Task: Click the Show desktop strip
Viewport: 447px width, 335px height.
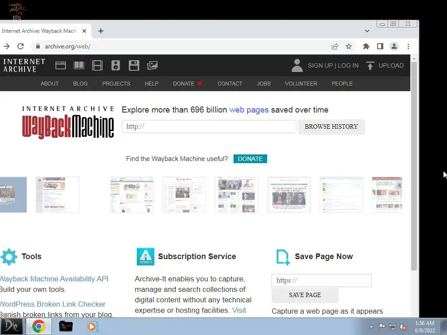Action: coord(444,326)
